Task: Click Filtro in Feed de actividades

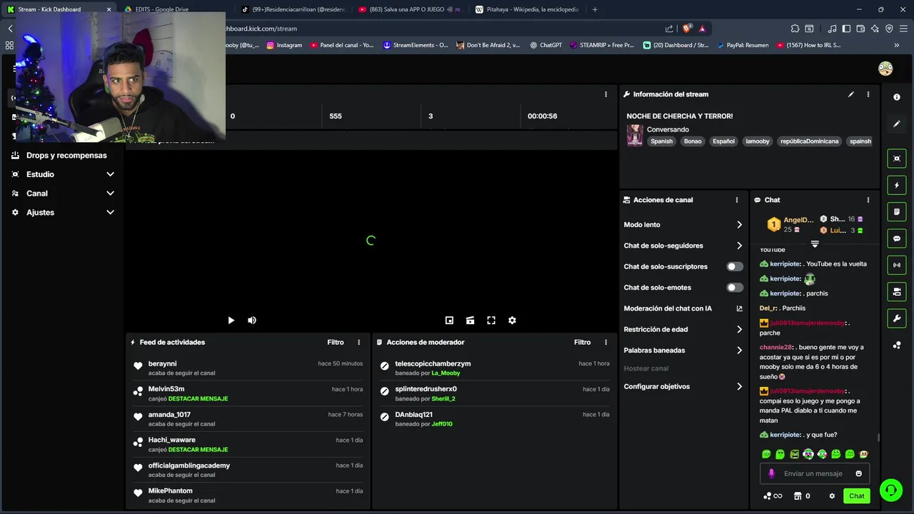Action: [x=336, y=342]
